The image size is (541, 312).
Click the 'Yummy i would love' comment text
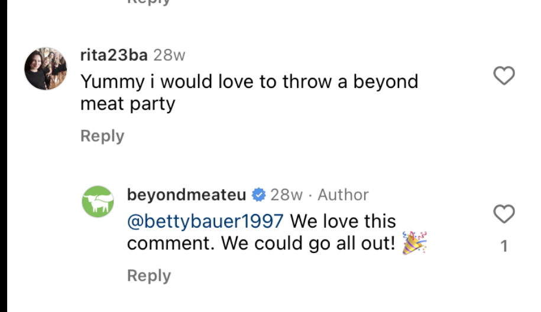point(249,81)
